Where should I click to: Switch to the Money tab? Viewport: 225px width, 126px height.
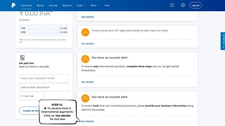[x=40, y=6]
